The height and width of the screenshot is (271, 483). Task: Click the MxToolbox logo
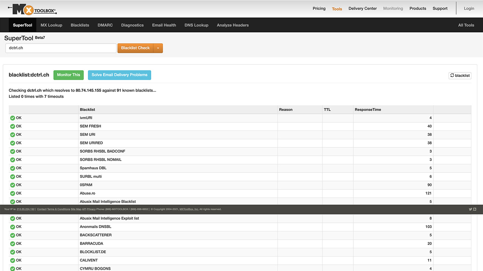tap(32, 9)
